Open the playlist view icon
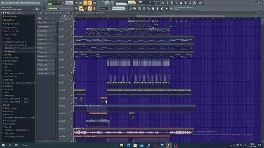Viewport: 264px width, 148px height. coord(130,8)
